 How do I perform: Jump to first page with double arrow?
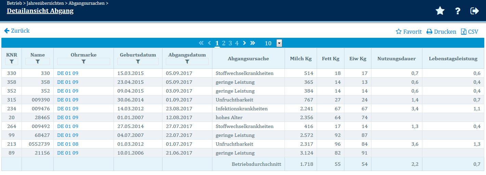201,43
